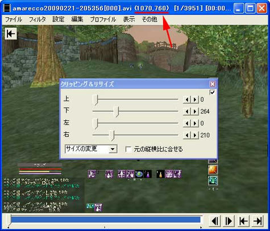270x231 pixels.
Task: Decrease the 左 value with the left arrow
Action: 187,123
